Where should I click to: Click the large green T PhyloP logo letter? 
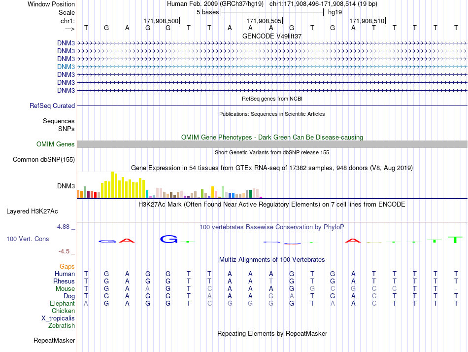[x=455, y=239]
